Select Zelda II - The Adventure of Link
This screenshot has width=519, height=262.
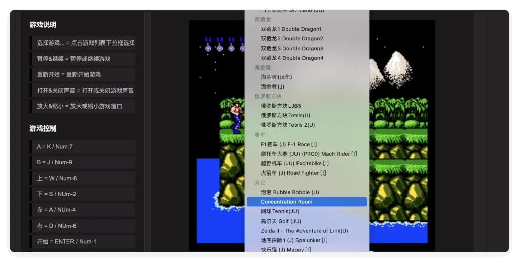(x=304, y=231)
